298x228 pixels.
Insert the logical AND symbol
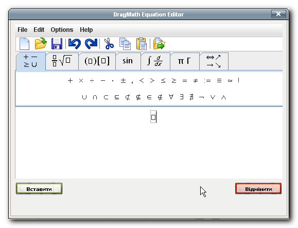(x=224, y=97)
